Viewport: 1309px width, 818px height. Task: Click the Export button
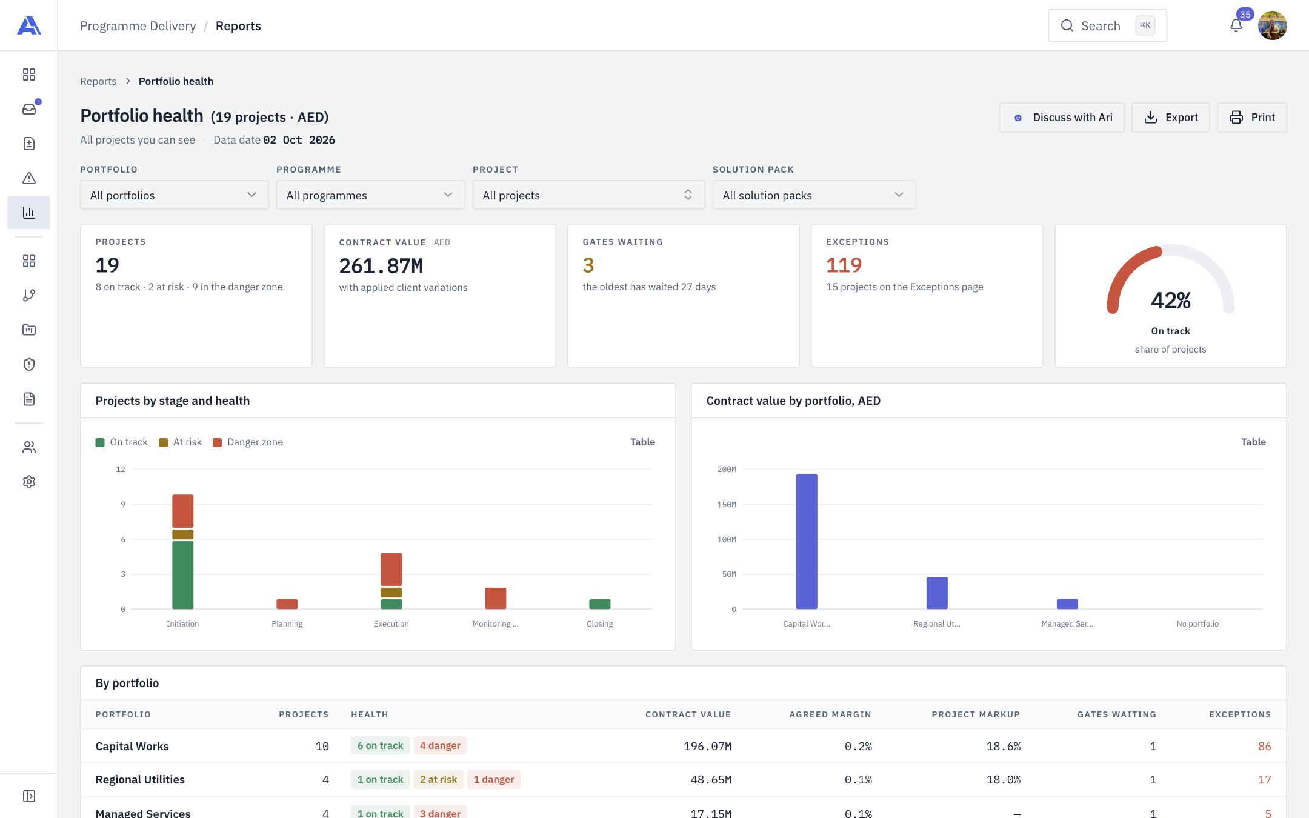point(1171,118)
